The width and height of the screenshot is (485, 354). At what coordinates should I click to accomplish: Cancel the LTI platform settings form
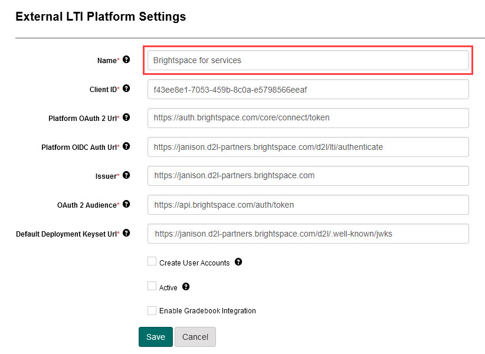click(x=195, y=337)
